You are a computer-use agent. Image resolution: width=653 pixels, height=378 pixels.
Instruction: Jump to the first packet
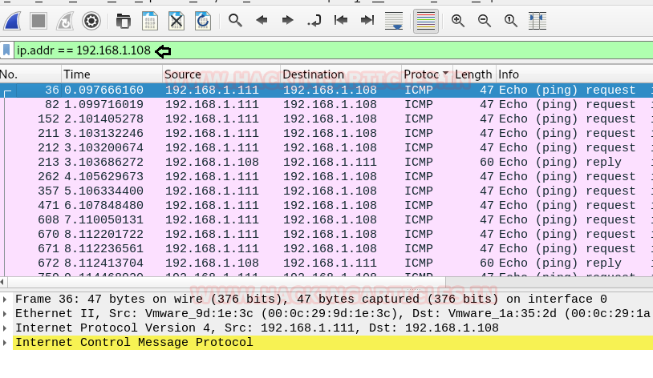coord(341,20)
